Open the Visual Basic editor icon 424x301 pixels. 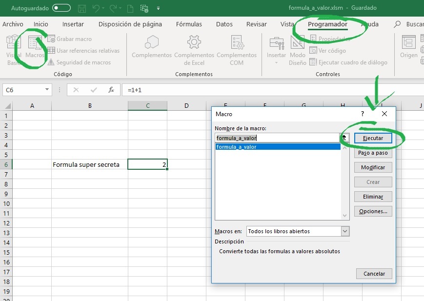(x=13, y=49)
